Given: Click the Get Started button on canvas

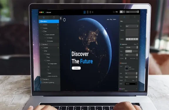Looking at the screenshot, I should point(76,68).
